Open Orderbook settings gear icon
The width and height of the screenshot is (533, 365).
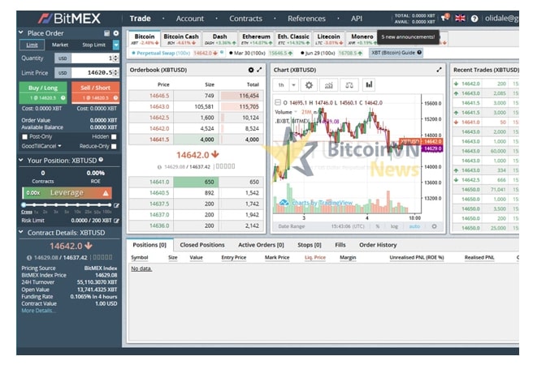251,70
